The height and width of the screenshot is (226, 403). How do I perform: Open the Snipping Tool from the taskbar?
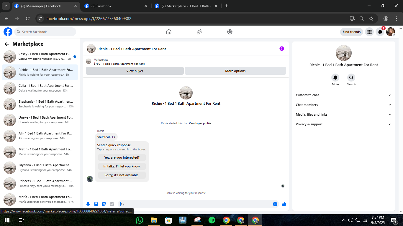tap(197, 220)
